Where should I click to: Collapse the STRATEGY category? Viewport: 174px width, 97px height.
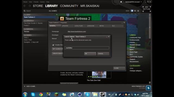coord(25,21)
